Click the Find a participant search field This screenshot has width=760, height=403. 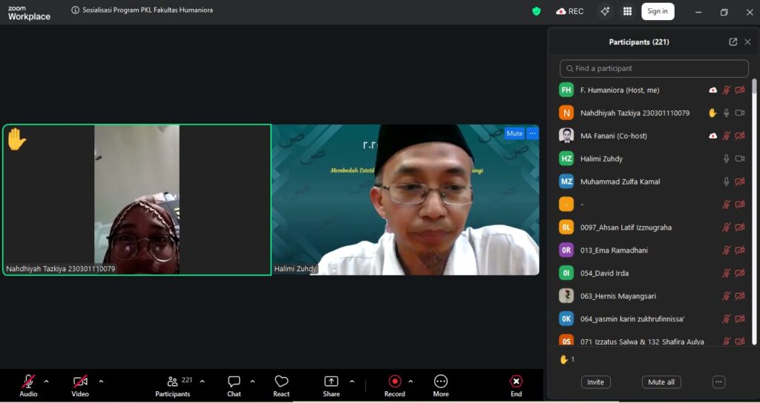(x=654, y=69)
